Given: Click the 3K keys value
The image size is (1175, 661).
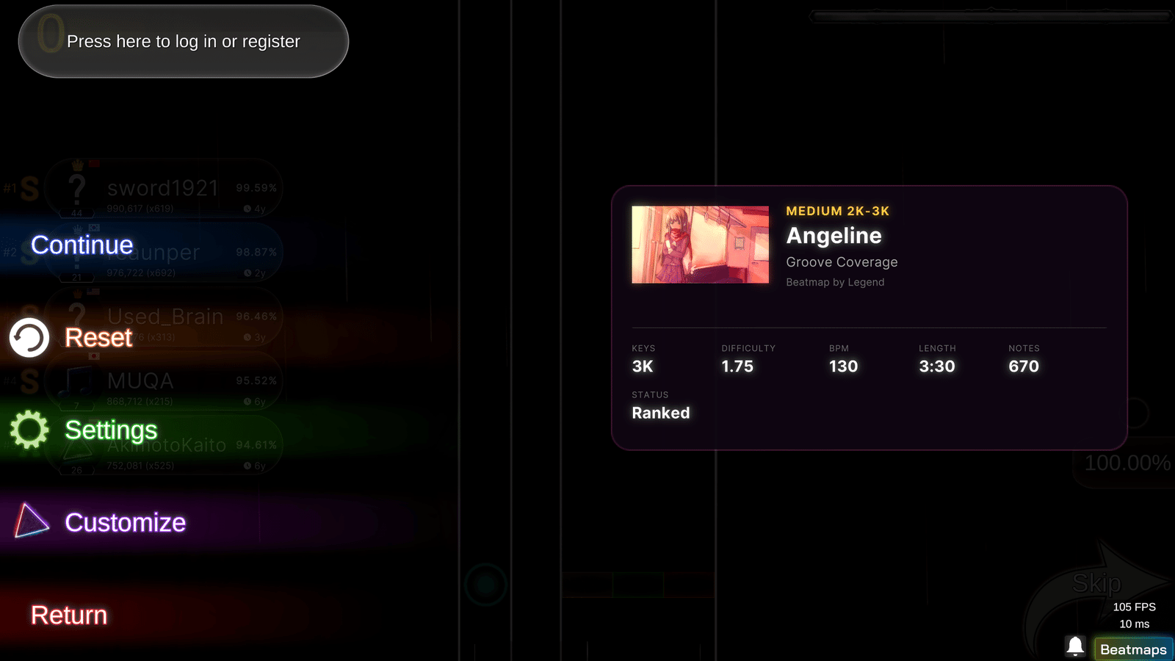Looking at the screenshot, I should [643, 366].
